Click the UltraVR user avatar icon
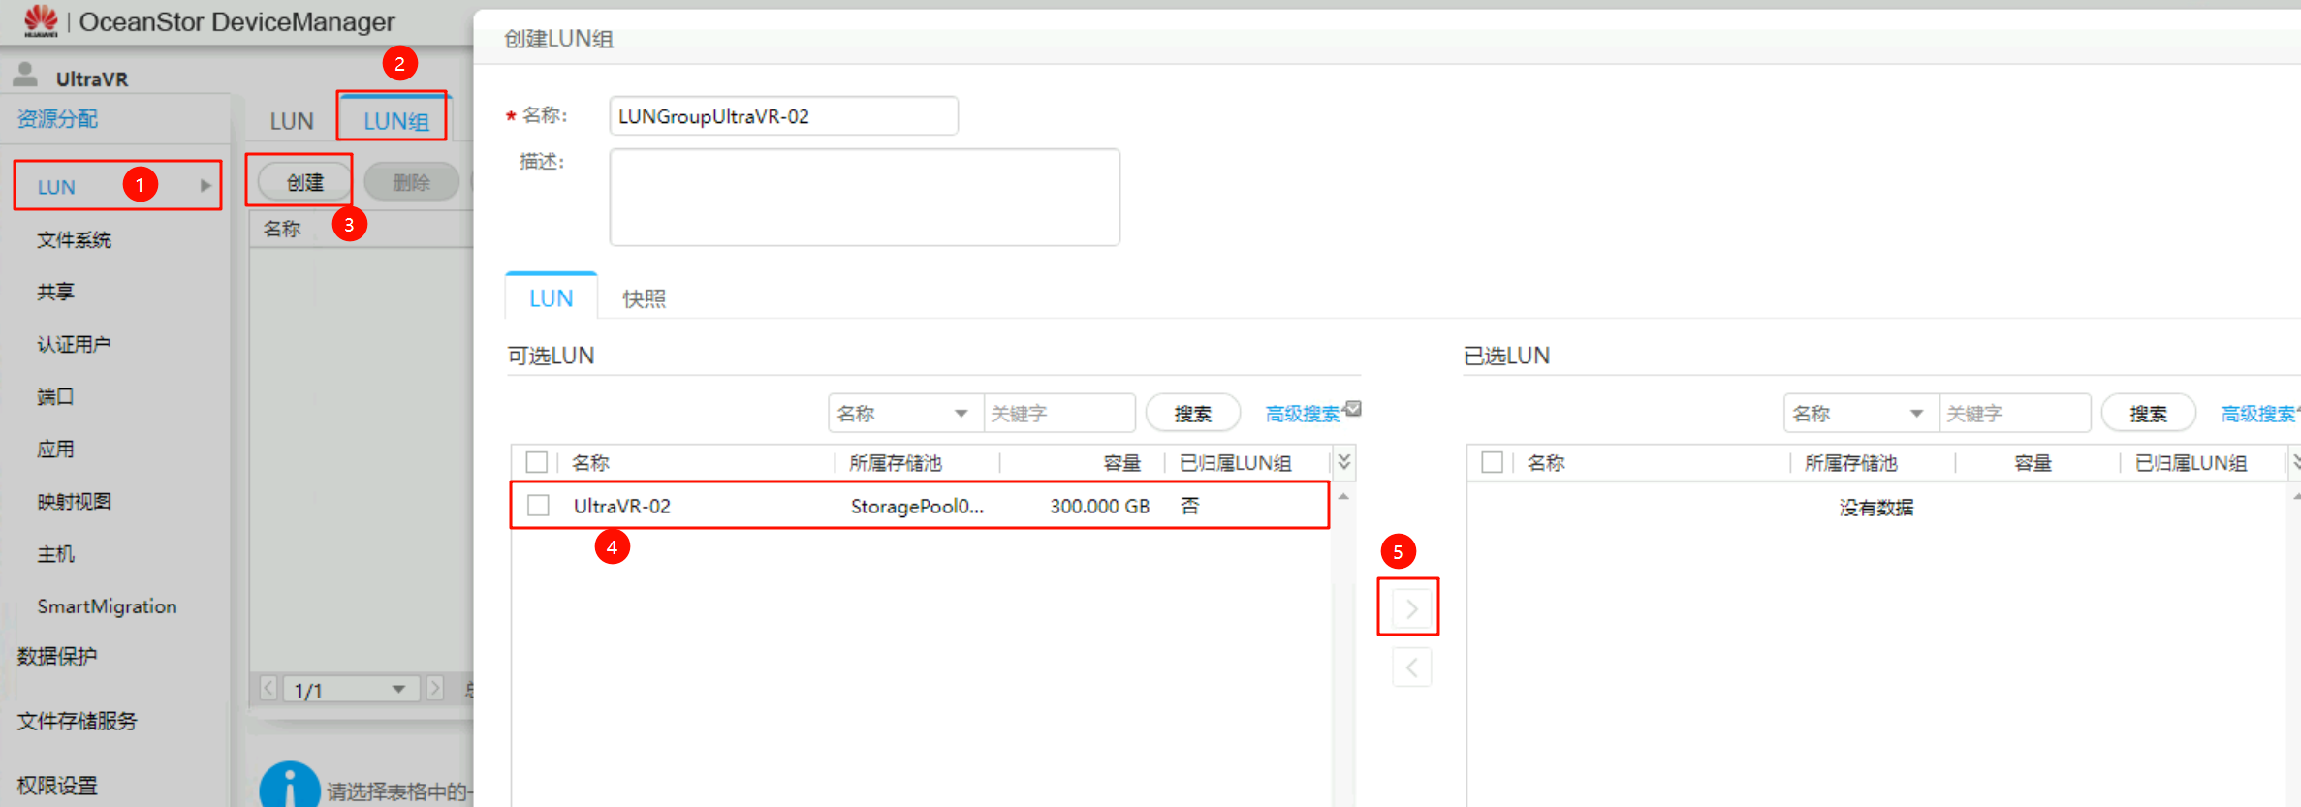2301x807 pixels. pyautogui.click(x=26, y=76)
